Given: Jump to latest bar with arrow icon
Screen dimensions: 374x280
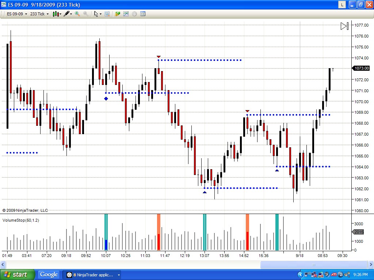Looking at the screenshot, I should [x=344, y=26].
